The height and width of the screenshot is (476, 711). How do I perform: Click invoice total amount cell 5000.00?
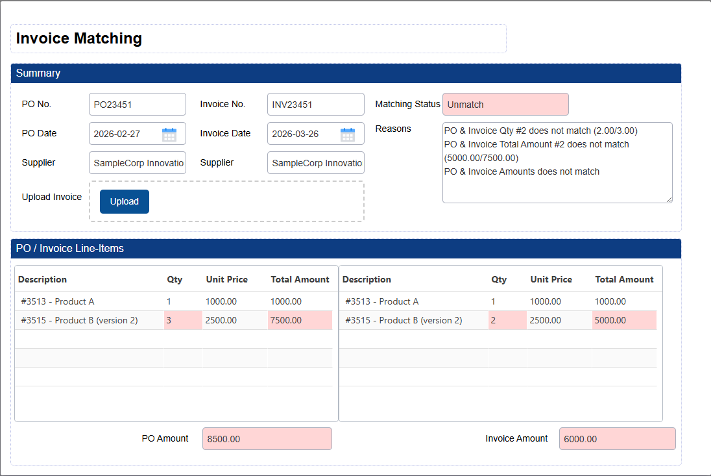tap(623, 320)
